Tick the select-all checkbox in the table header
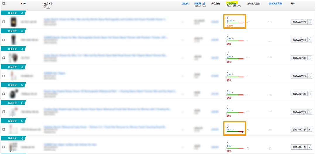This screenshot has height=154, width=316. (x=4, y=4)
